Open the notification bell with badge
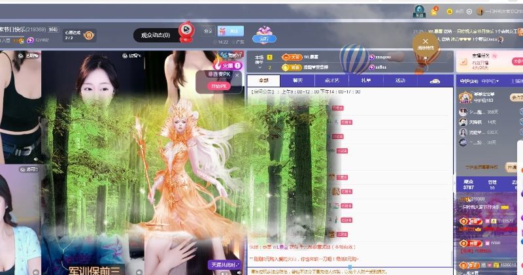523x275 pixels. coord(433,11)
